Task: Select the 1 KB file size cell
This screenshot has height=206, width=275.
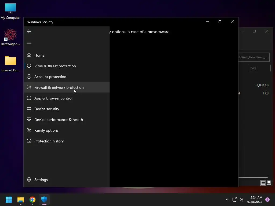Action: pyautogui.click(x=265, y=93)
